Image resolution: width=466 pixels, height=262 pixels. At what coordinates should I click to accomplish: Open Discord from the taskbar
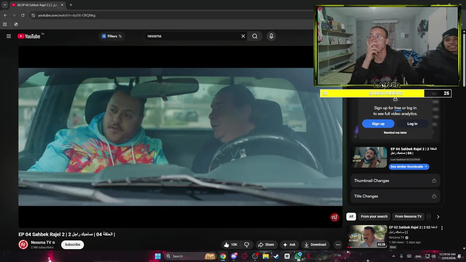click(234, 256)
